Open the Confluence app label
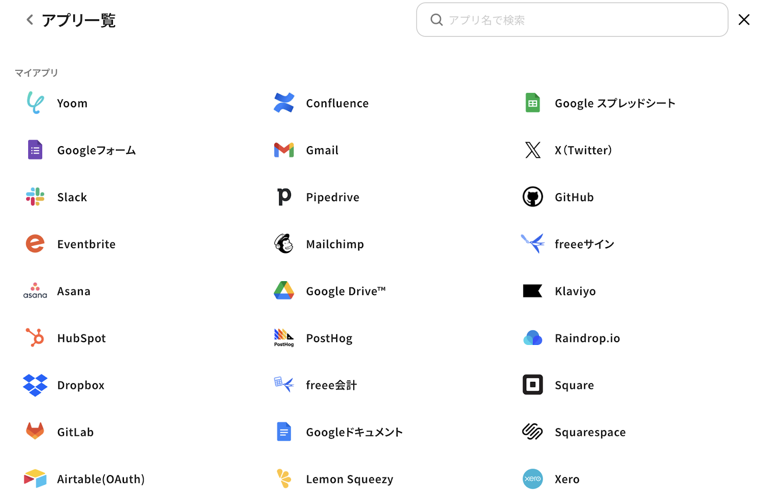 pos(337,103)
